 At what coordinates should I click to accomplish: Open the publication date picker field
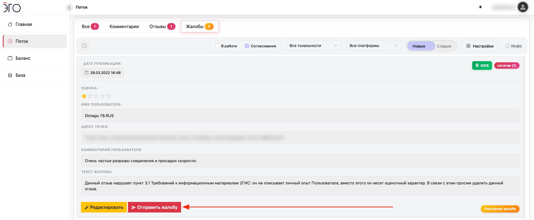(103, 73)
